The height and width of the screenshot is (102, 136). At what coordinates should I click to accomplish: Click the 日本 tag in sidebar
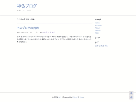(x=97, y=46)
